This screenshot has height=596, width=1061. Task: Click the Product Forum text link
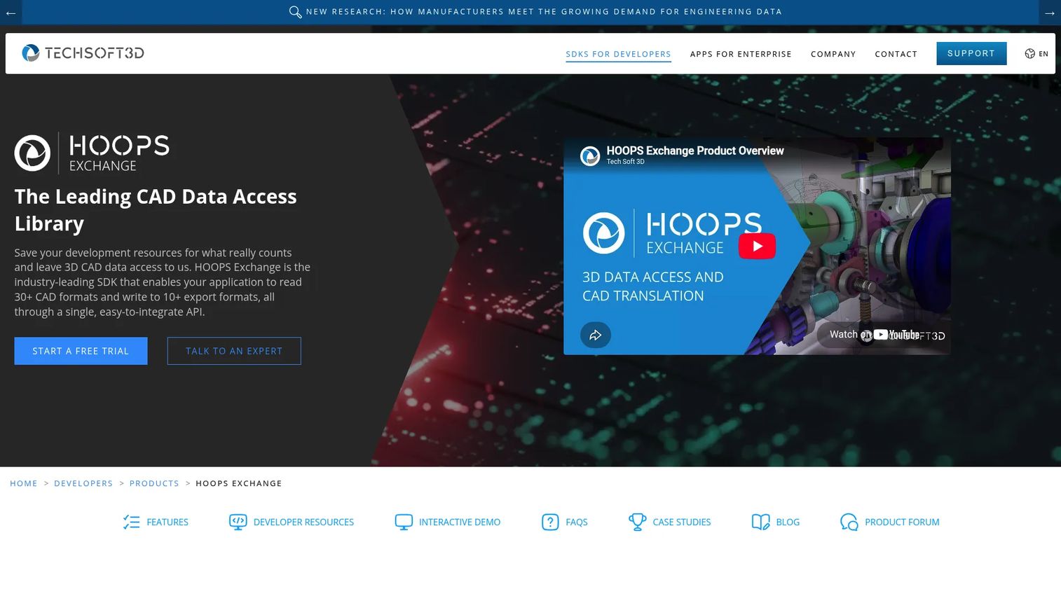pyautogui.click(x=902, y=522)
